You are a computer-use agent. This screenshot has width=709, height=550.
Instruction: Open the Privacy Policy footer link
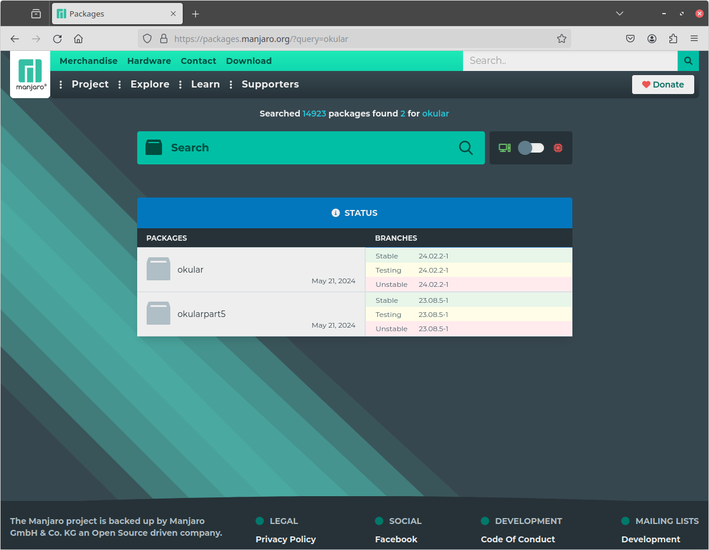coord(286,539)
